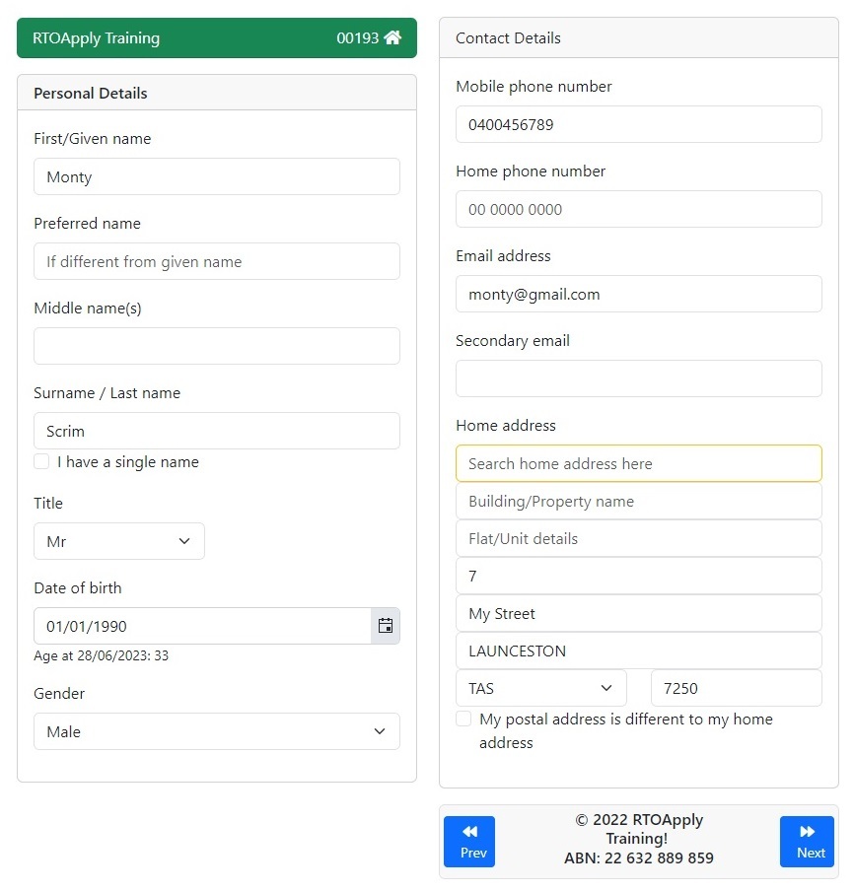The image size is (854, 891).
Task: Click the Building/Property name field
Action: pyautogui.click(x=638, y=501)
